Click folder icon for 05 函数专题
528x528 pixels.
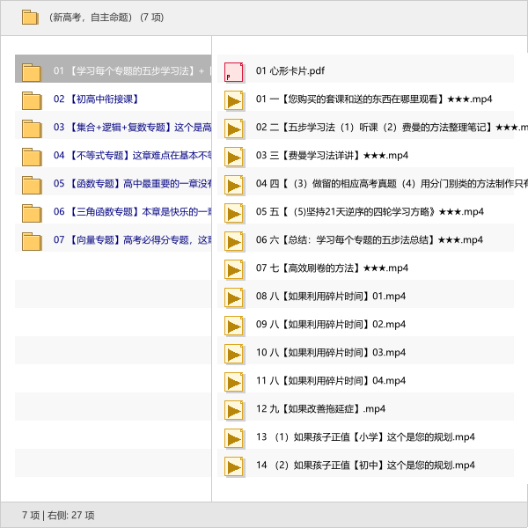(x=32, y=184)
